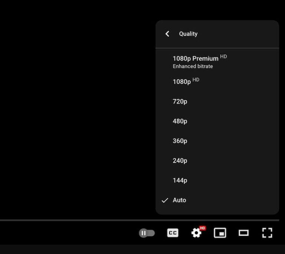Toggle the autoplay switch

coord(147,233)
